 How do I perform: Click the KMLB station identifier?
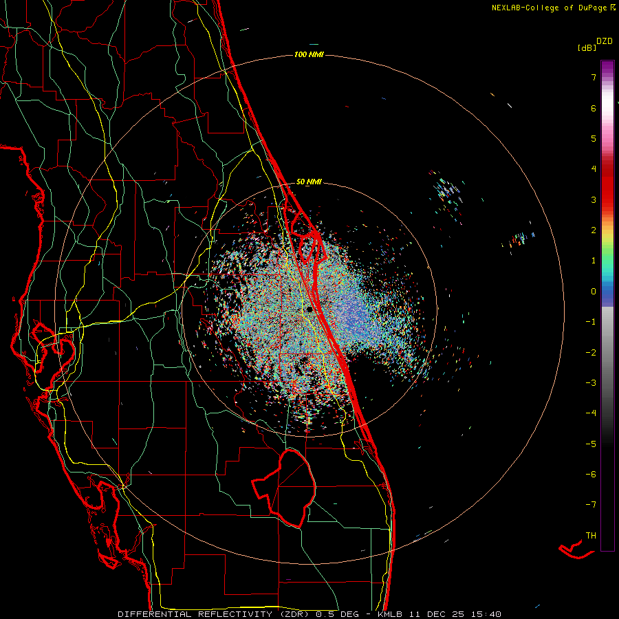pyautogui.click(x=391, y=614)
